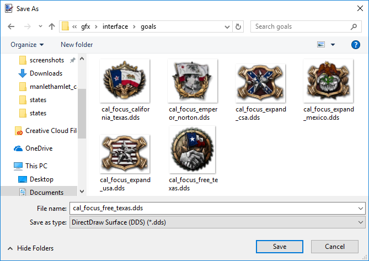Open recent locations dropdown arrow
The image size is (369, 261).
pos(40,26)
